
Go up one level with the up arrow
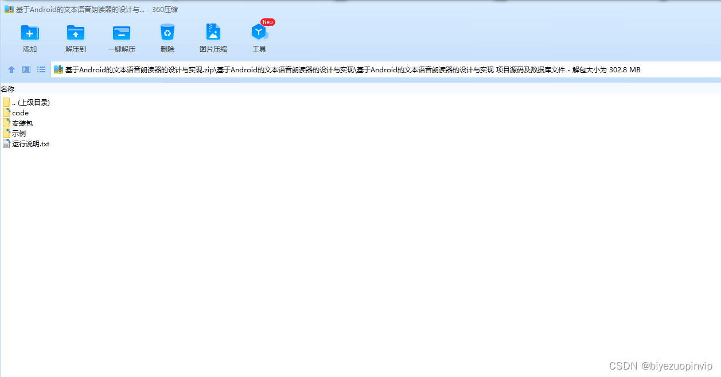coord(11,69)
